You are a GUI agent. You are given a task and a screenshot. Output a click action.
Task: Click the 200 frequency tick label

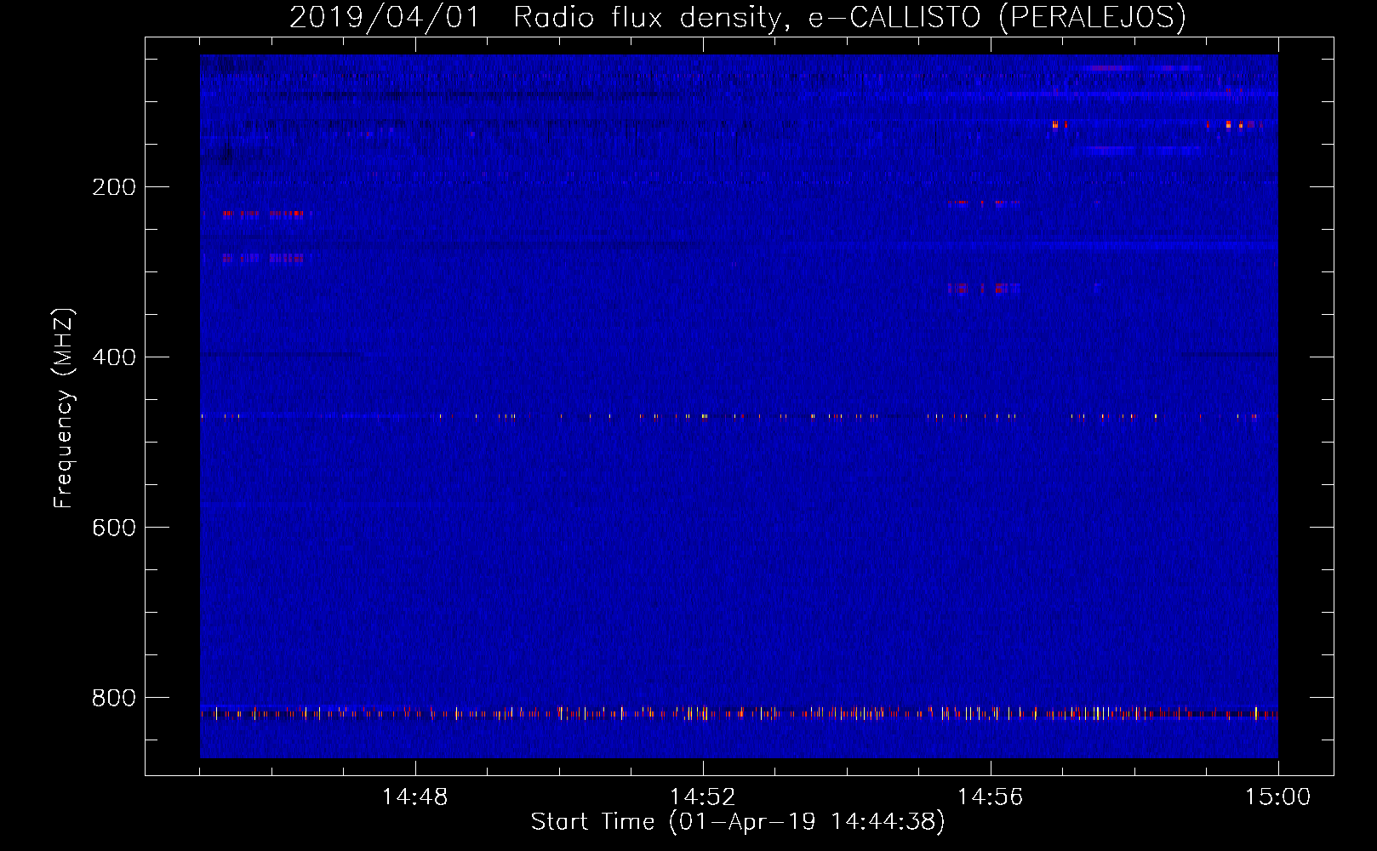click(x=114, y=187)
